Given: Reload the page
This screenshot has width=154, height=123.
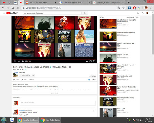Looking at the screenshot, I should [13, 8].
